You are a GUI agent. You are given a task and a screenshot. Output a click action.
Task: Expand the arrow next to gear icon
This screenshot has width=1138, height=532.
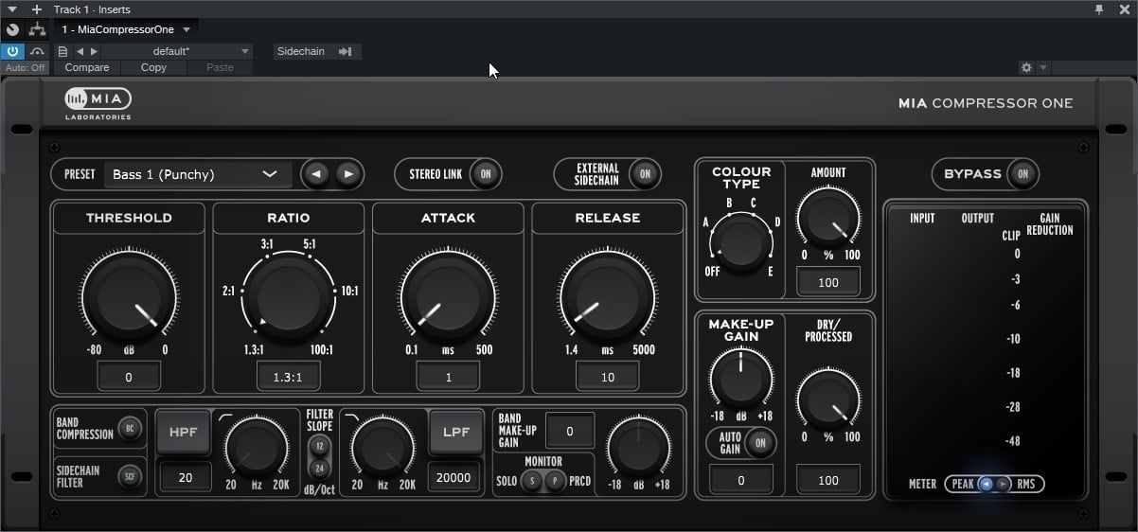[1042, 67]
